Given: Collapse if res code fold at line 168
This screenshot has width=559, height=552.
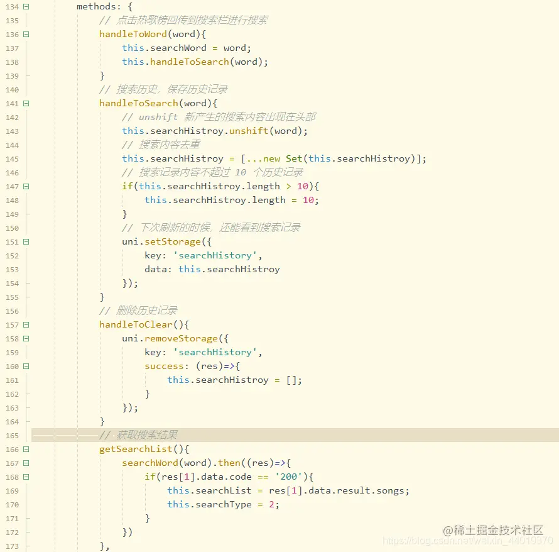Looking at the screenshot, I should coord(26,477).
